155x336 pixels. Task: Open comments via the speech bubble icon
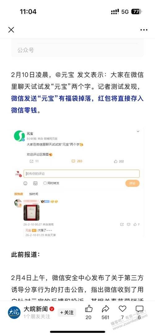(139, 309)
